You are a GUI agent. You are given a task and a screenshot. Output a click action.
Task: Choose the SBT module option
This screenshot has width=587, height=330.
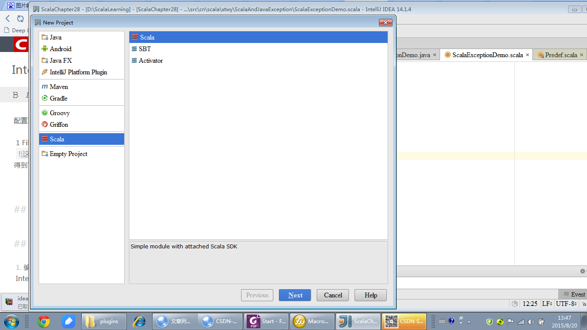point(258,49)
